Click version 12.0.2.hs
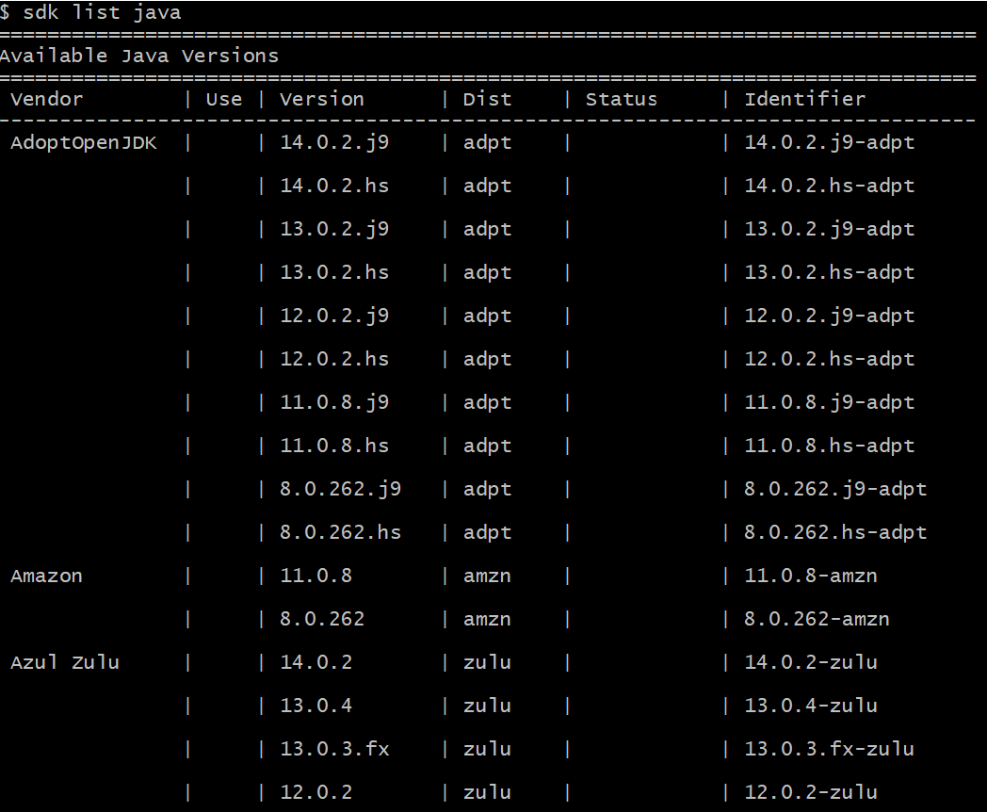This screenshot has width=987, height=812. click(334, 359)
